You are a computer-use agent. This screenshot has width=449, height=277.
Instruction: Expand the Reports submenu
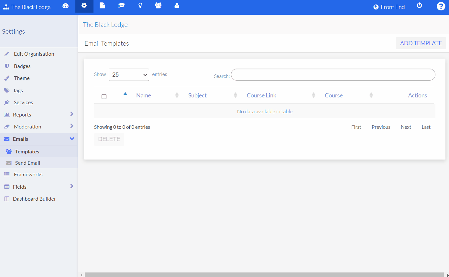click(x=22, y=114)
